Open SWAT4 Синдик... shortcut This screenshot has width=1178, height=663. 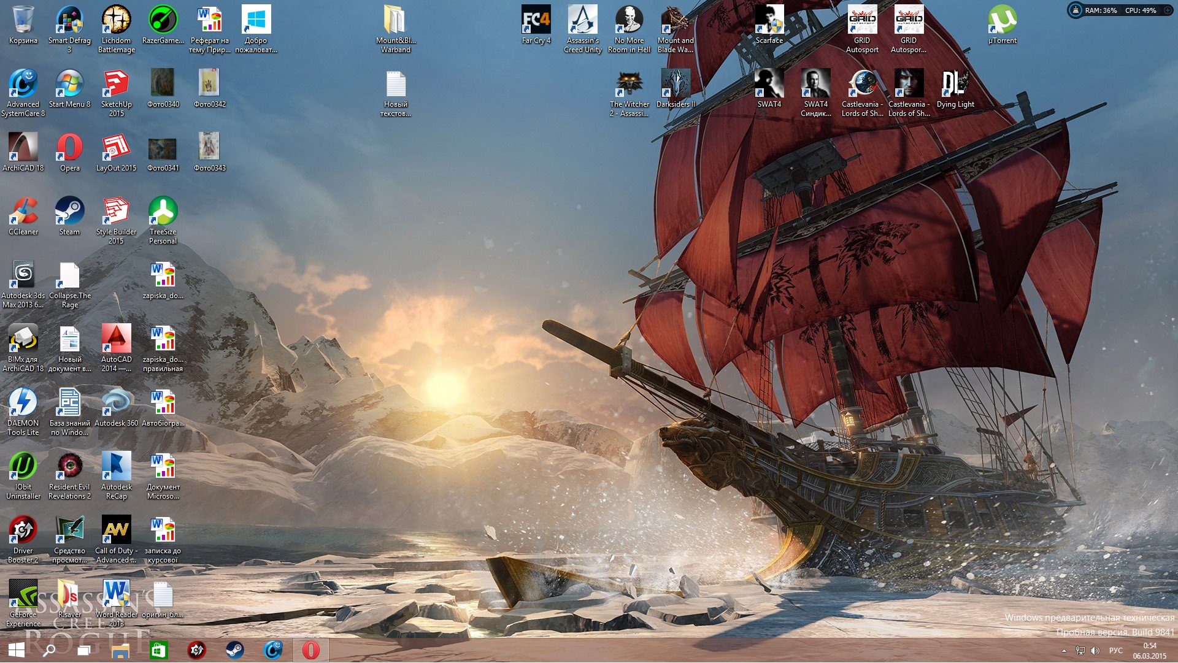(816, 93)
